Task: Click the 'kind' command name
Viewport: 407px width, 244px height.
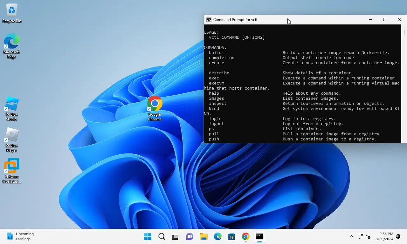Action: tap(214, 109)
